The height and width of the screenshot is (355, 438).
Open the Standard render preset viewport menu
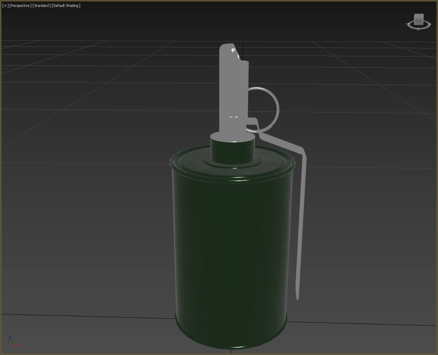coord(41,5)
